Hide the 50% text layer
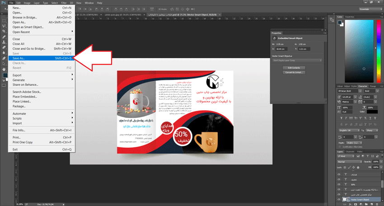The image size is (384, 206). click(x=339, y=184)
